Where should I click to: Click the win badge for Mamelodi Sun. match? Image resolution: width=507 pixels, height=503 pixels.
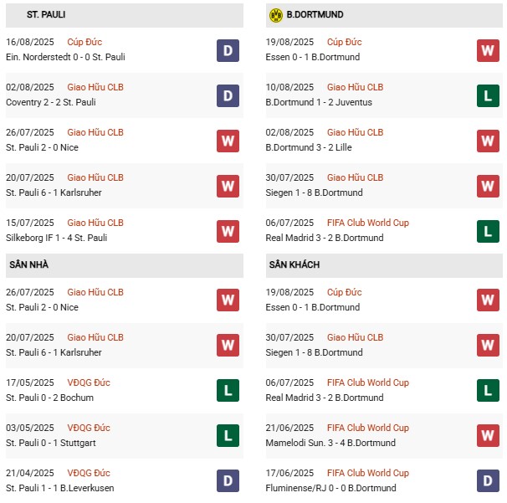point(488,436)
